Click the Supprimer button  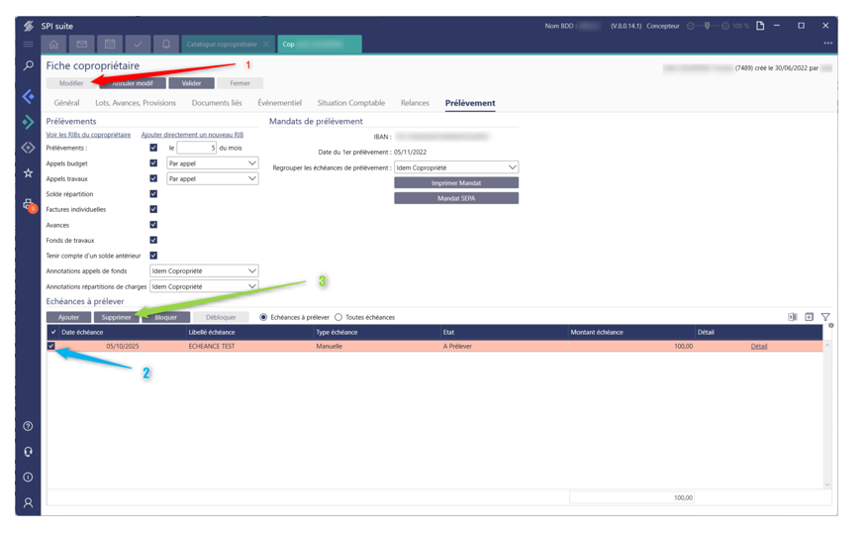(x=116, y=317)
